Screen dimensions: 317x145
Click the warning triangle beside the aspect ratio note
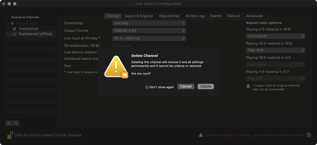tap(248, 86)
